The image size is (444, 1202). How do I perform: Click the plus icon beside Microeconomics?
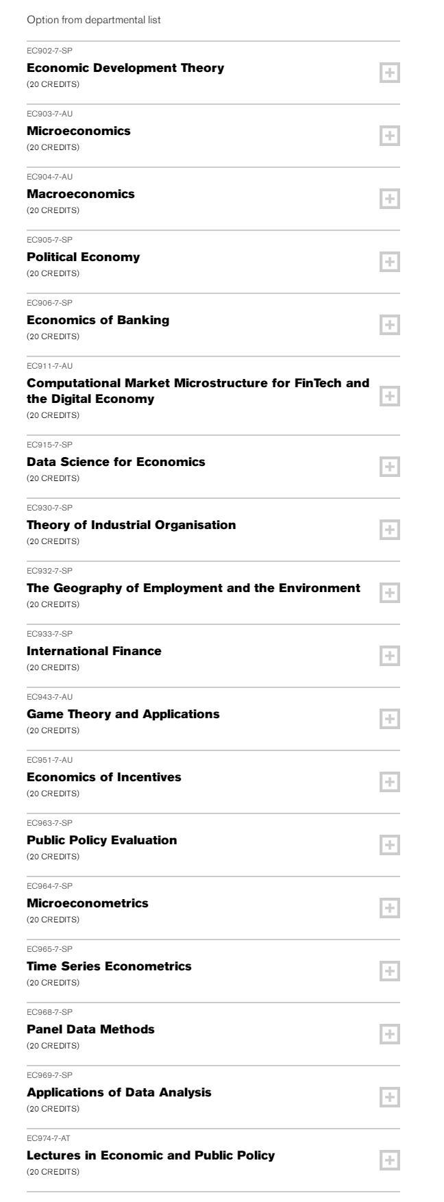click(389, 136)
